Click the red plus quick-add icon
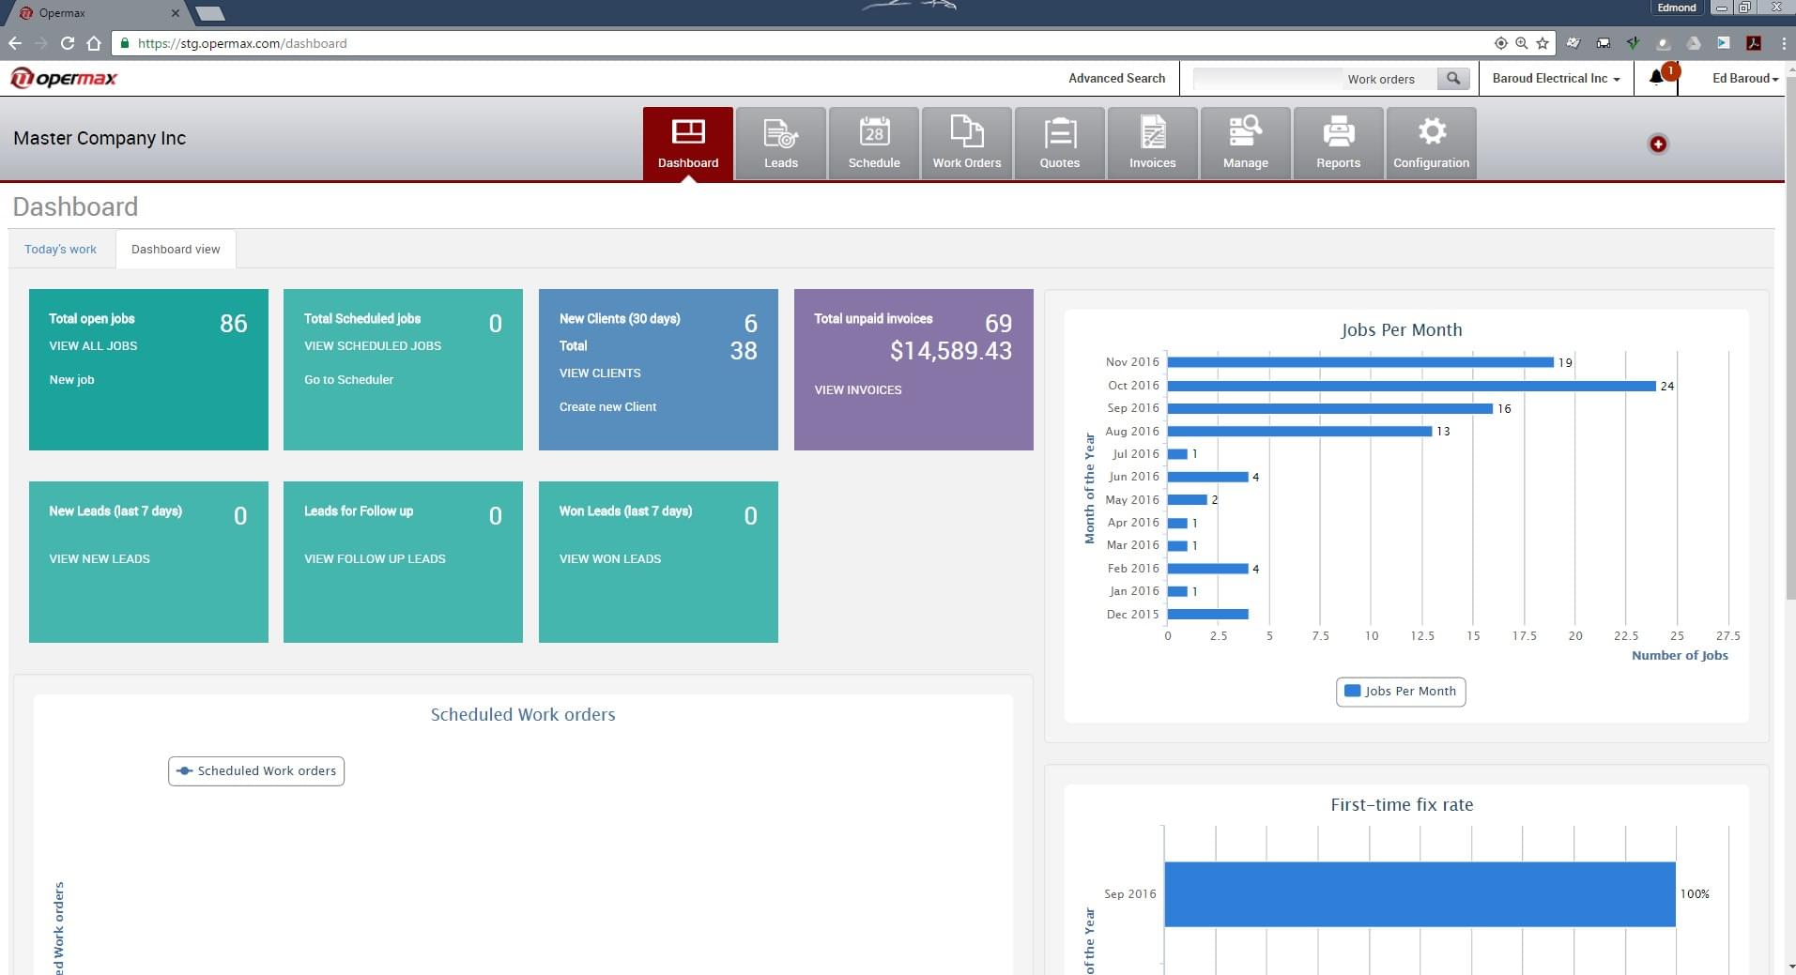 [1658, 144]
